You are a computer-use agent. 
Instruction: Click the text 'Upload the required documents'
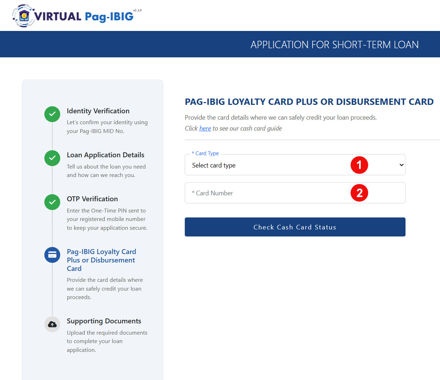click(107, 332)
